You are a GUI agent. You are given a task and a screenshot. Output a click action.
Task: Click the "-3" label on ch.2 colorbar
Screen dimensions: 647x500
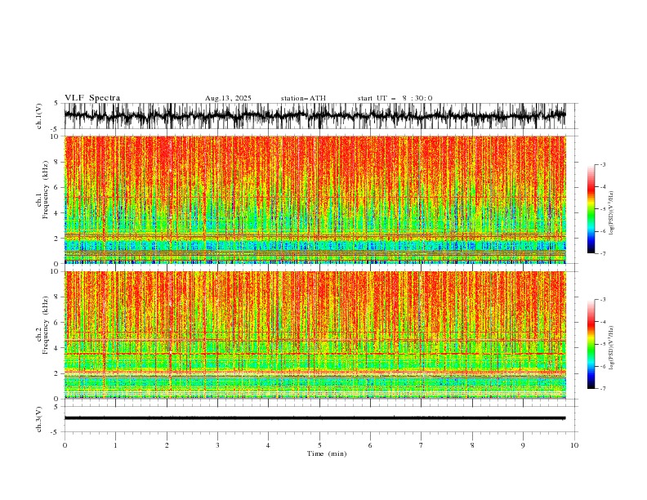[603, 300]
